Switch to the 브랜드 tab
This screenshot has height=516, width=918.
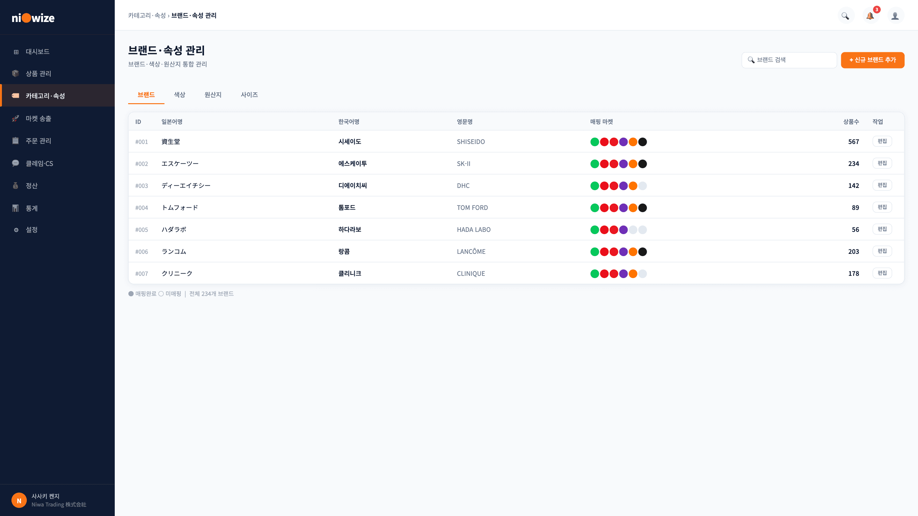[x=146, y=95]
